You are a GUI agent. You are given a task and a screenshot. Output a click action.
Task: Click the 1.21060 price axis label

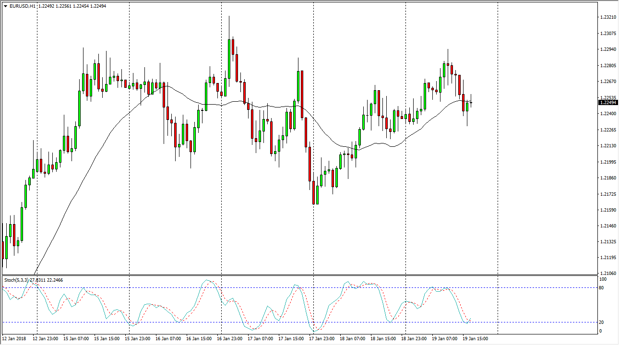pyautogui.click(x=607, y=274)
